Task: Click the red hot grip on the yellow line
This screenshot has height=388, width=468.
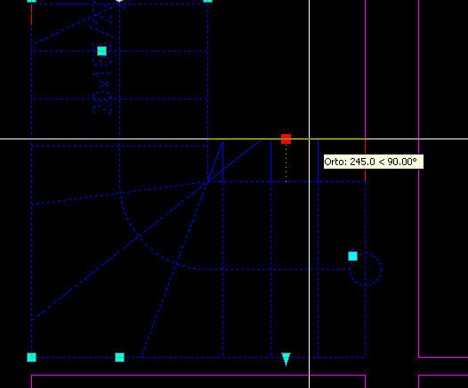Action: (286, 139)
